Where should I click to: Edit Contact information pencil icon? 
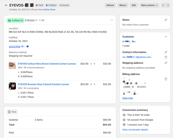[x=166, y=52]
